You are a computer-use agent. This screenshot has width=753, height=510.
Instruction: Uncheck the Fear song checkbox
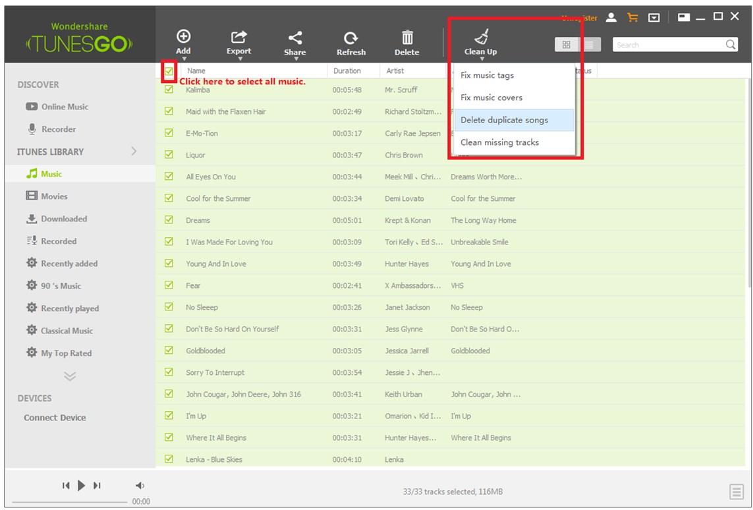click(169, 285)
